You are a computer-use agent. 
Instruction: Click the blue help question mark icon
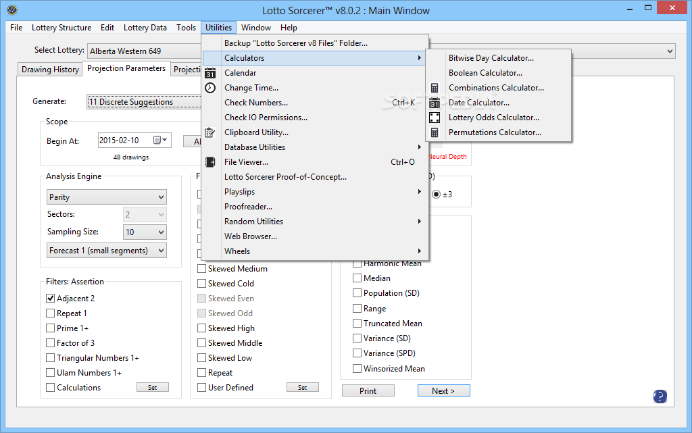[660, 397]
